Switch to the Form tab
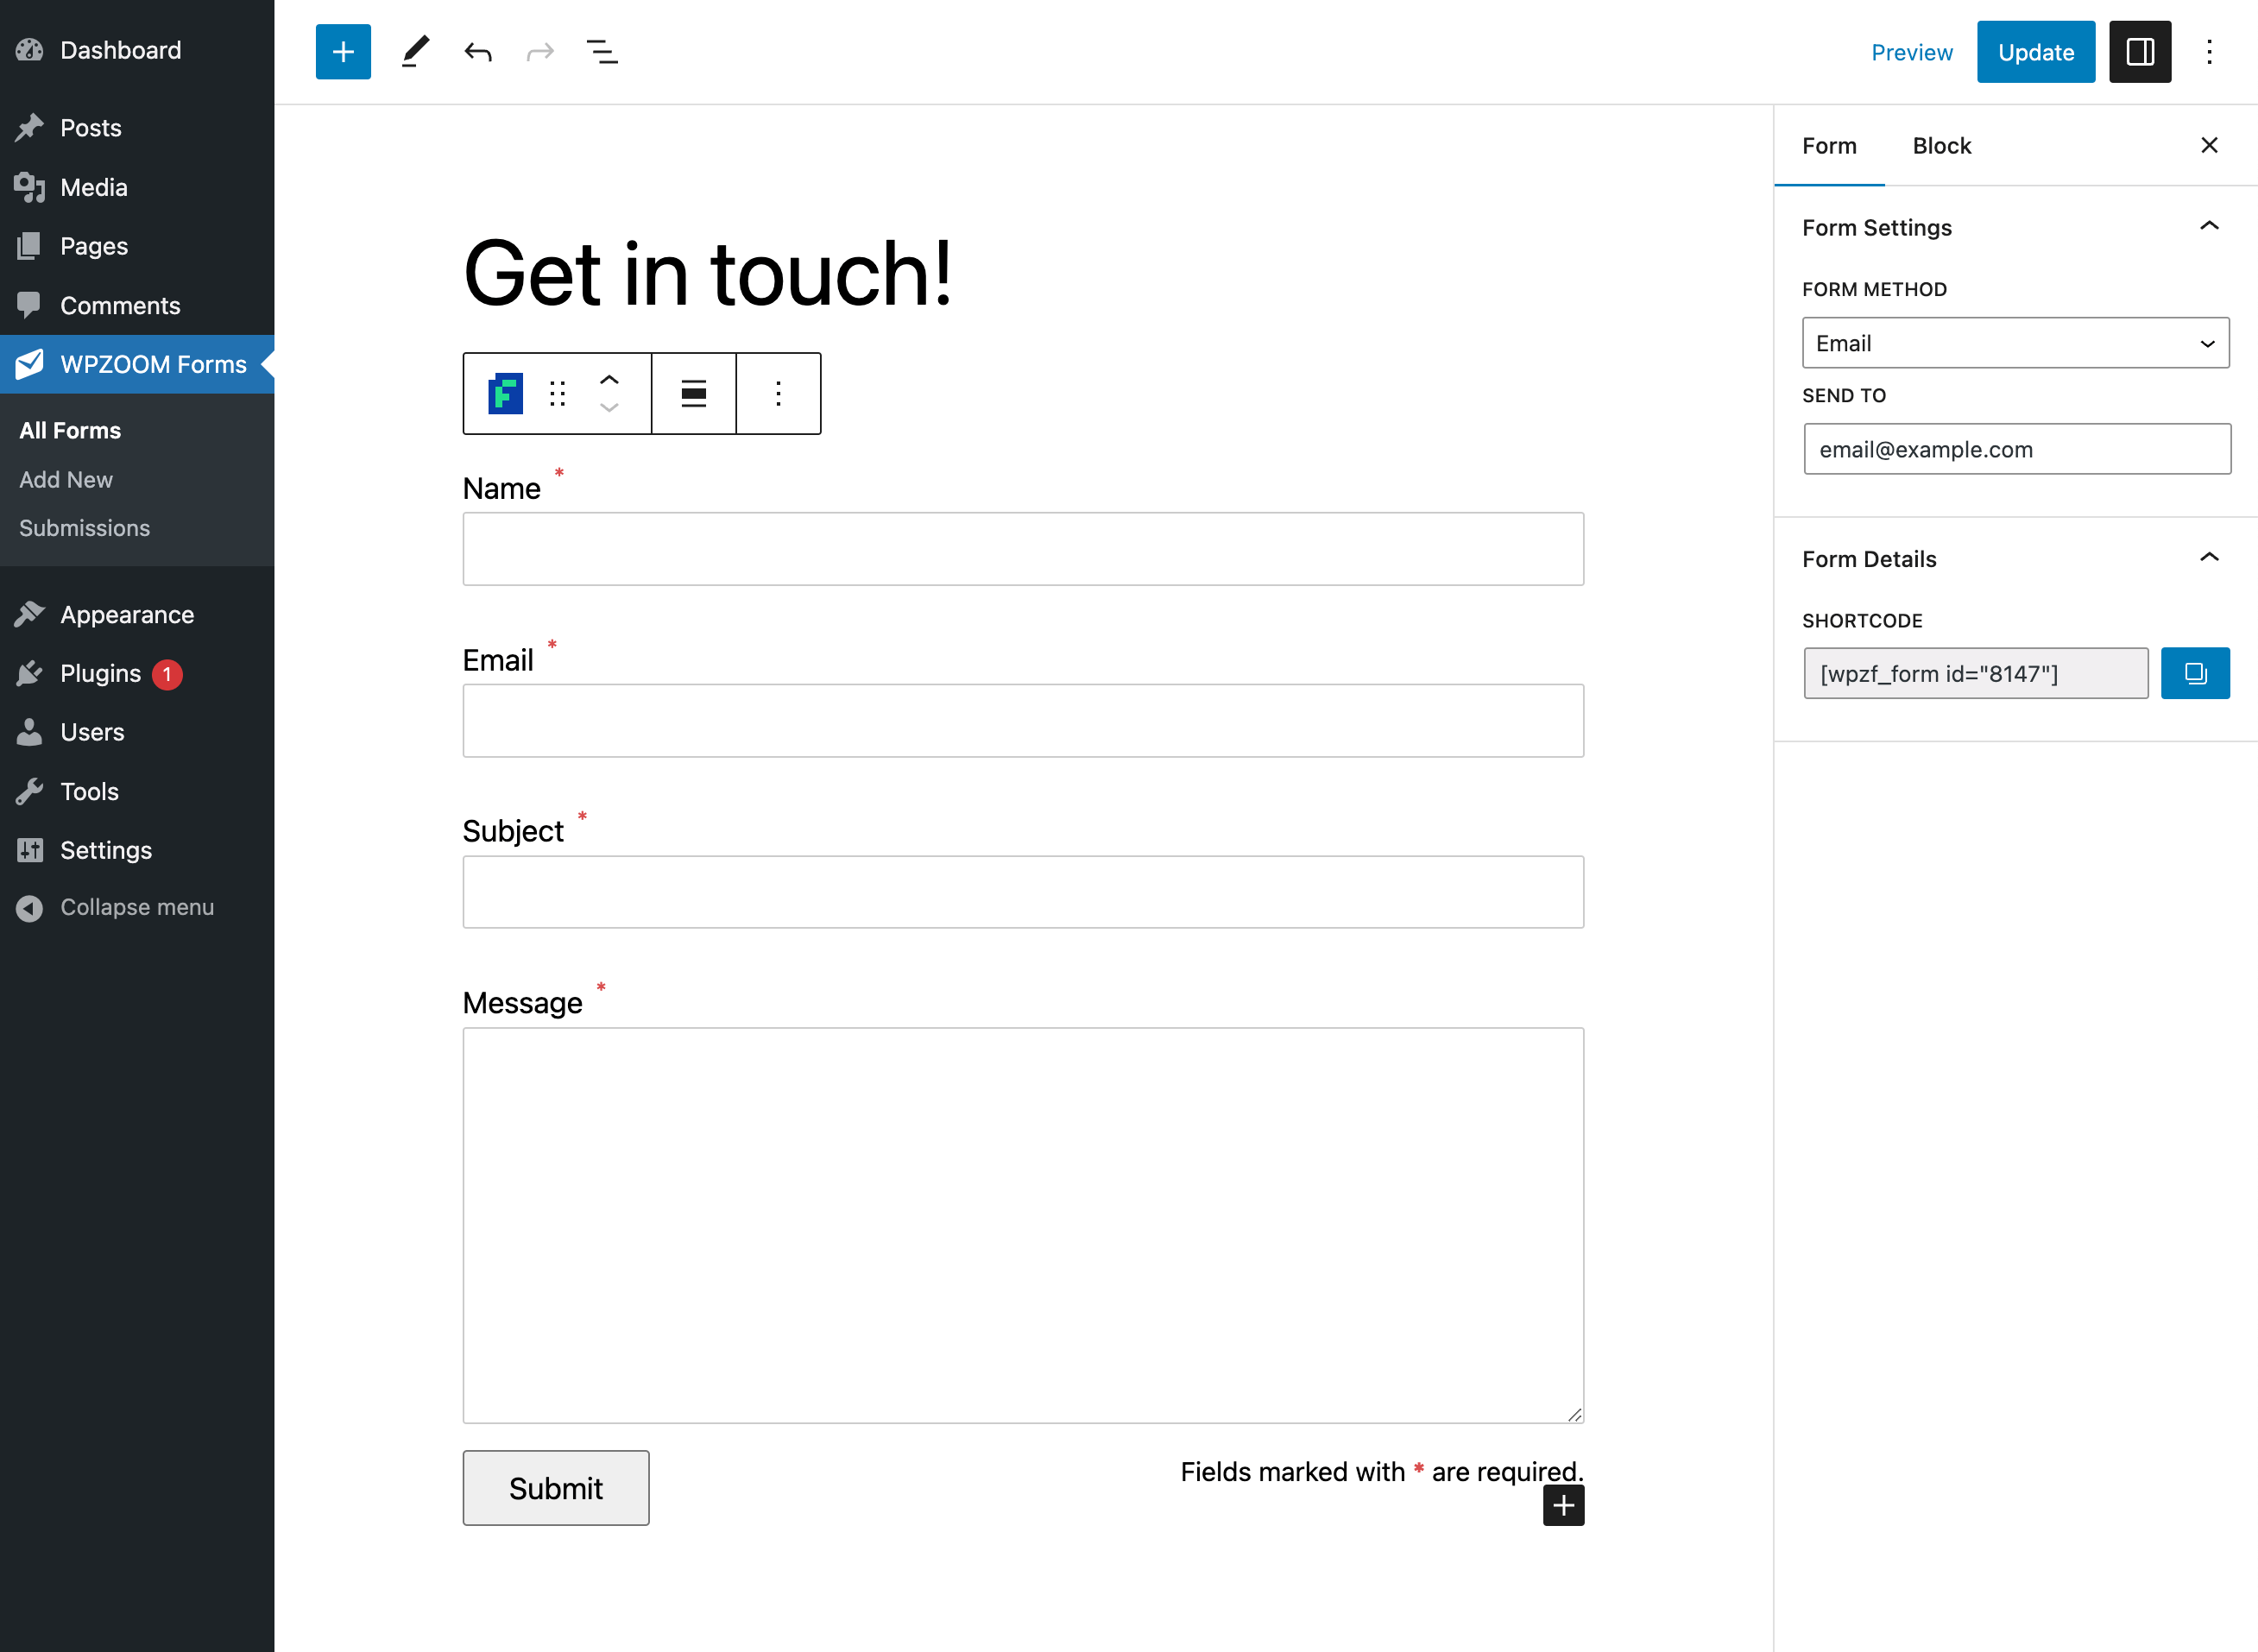 coord(1829,146)
